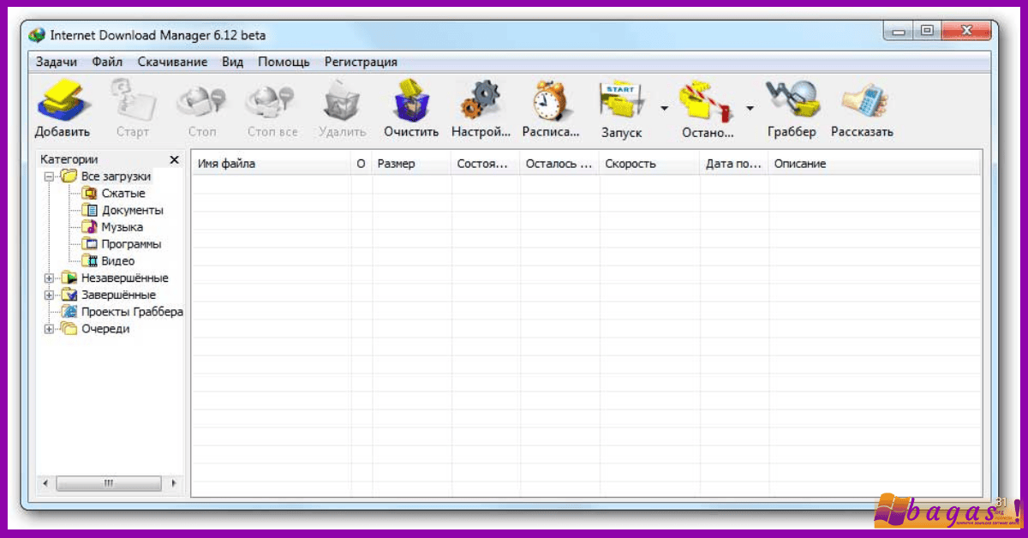
Task: Open the Вид menu
Action: [x=231, y=62]
